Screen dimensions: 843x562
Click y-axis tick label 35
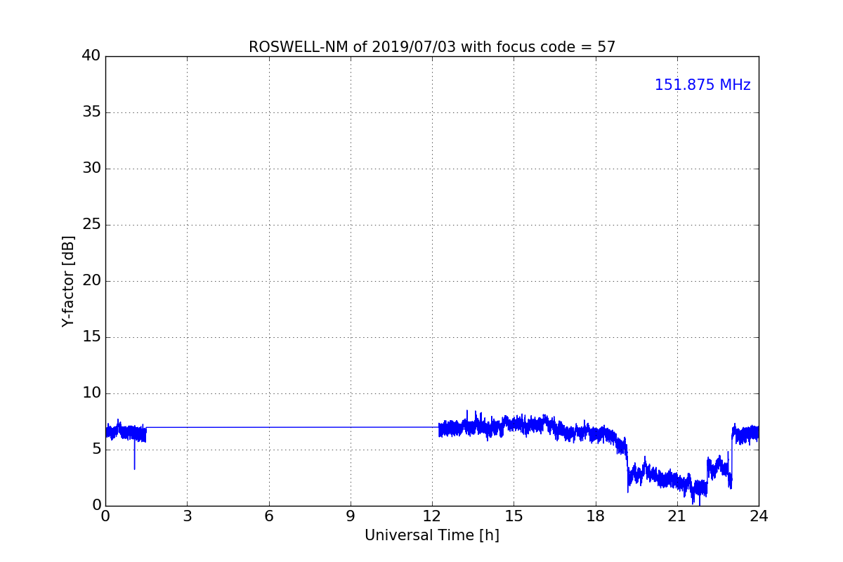click(91, 112)
